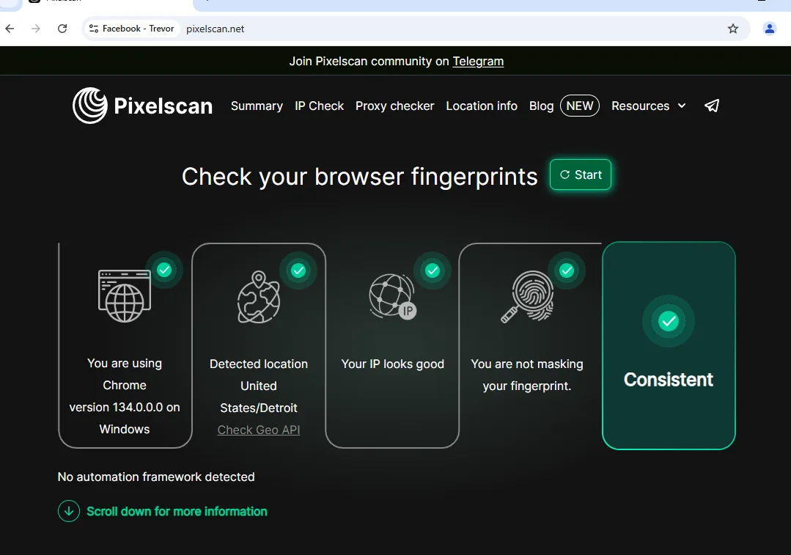Viewport: 791px width, 555px height.
Task: Open the Blog nav item
Action: [x=541, y=106]
